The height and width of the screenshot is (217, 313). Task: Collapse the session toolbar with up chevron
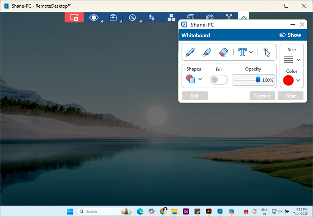point(243,17)
